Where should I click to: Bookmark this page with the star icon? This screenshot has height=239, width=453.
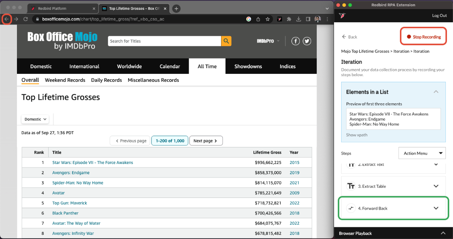[268, 19]
